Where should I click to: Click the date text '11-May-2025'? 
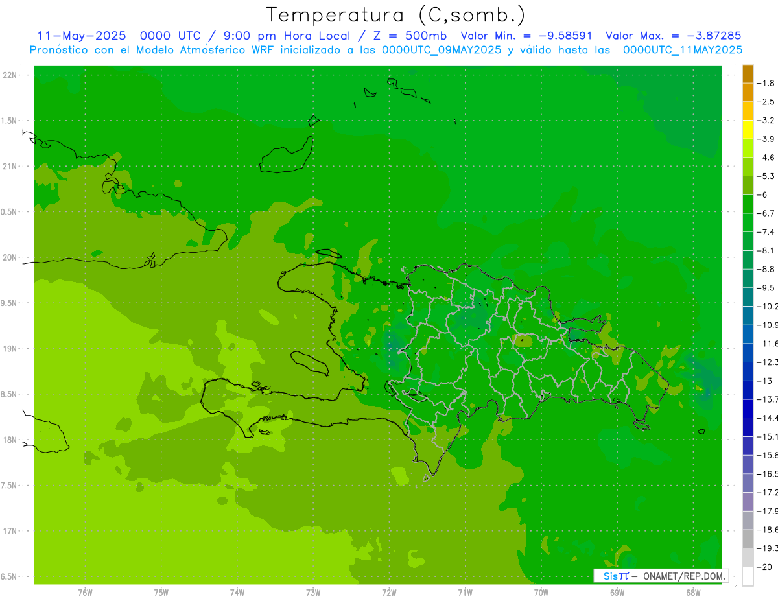coord(82,36)
